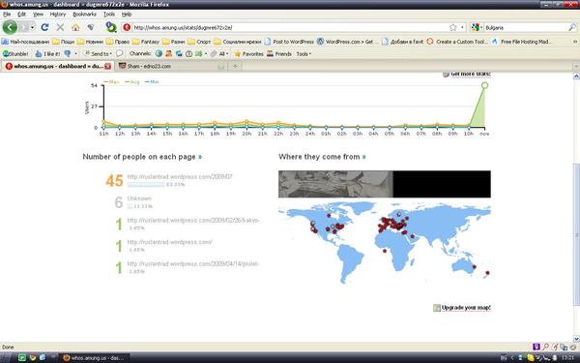Click the whos.amung.us Firefox taskbar button

96,358
